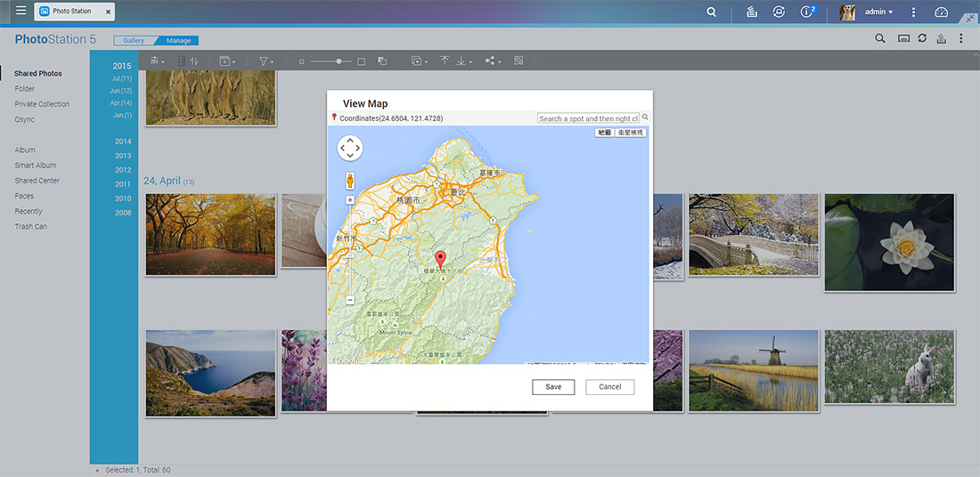
Task: Toggle map to 衛星檢視 satellite view
Action: (x=630, y=133)
